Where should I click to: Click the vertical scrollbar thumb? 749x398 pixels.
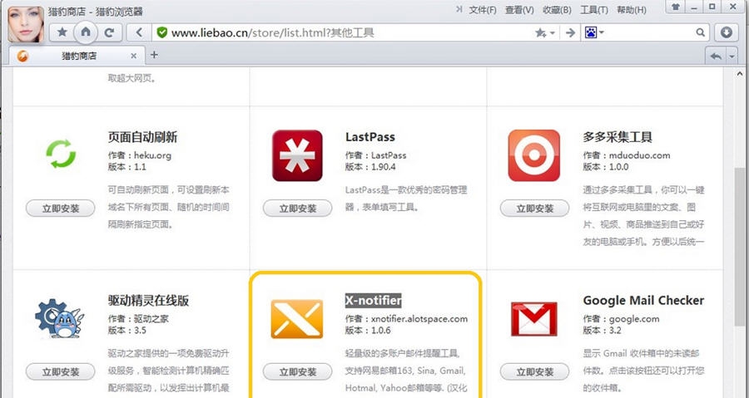[740, 248]
